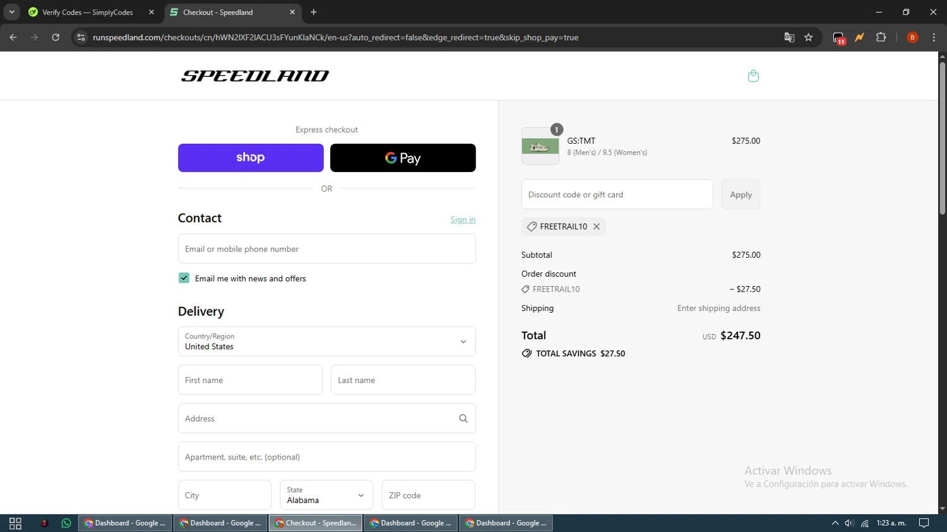The width and height of the screenshot is (947, 532).
Task: Click the USD $247.50 total amount
Action: coord(732,335)
